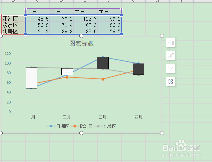Click the 四月 category axis label
212x162 pixels.
click(x=139, y=117)
